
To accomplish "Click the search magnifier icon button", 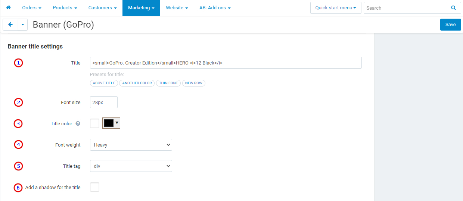I will (453, 8).
